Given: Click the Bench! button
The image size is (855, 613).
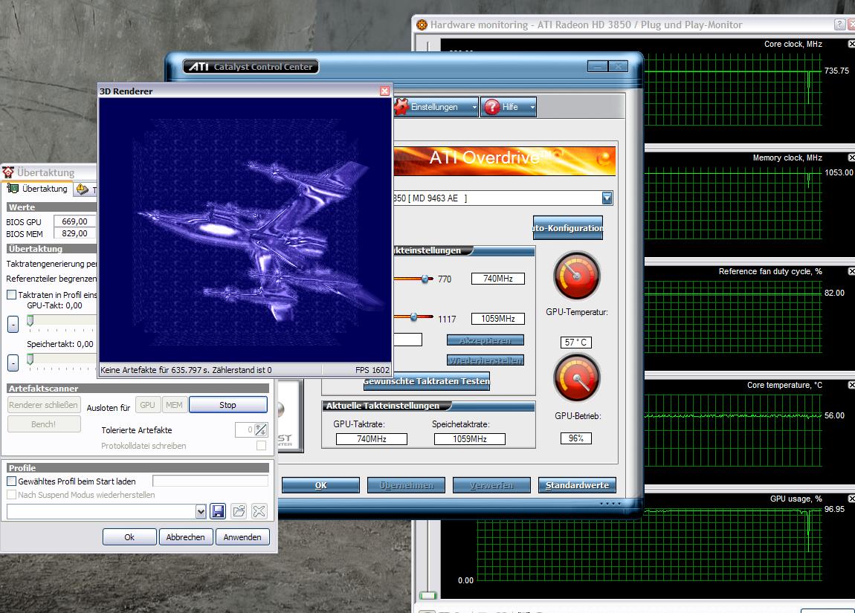Looking at the screenshot, I should tap(44, 424).
